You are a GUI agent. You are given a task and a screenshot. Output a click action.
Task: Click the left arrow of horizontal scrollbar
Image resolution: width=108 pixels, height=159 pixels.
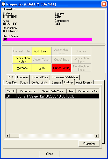8,136
